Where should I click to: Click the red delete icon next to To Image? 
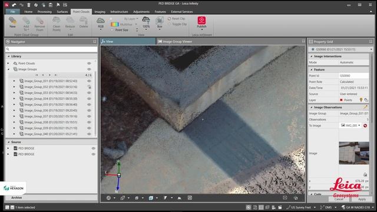pos(365,125)
